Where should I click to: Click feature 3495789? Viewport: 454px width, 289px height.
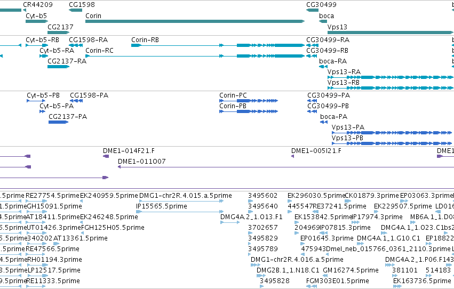(x=250, y=254)
